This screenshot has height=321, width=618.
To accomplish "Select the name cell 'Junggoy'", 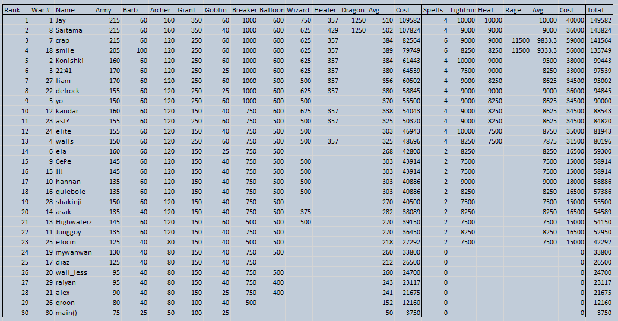I will (x=68, y=233).
